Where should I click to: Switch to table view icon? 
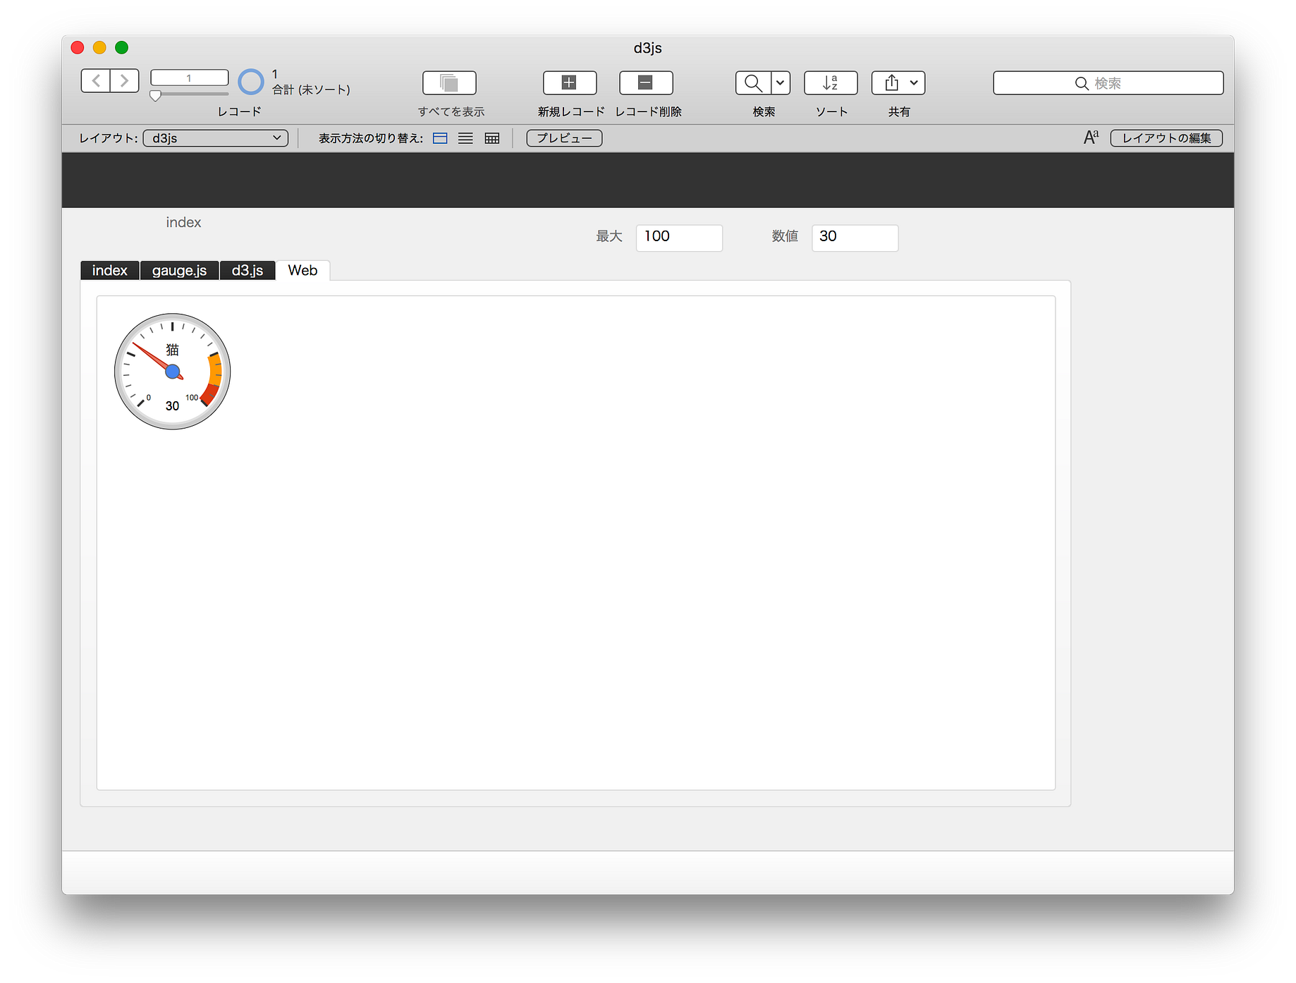point(491,138)
